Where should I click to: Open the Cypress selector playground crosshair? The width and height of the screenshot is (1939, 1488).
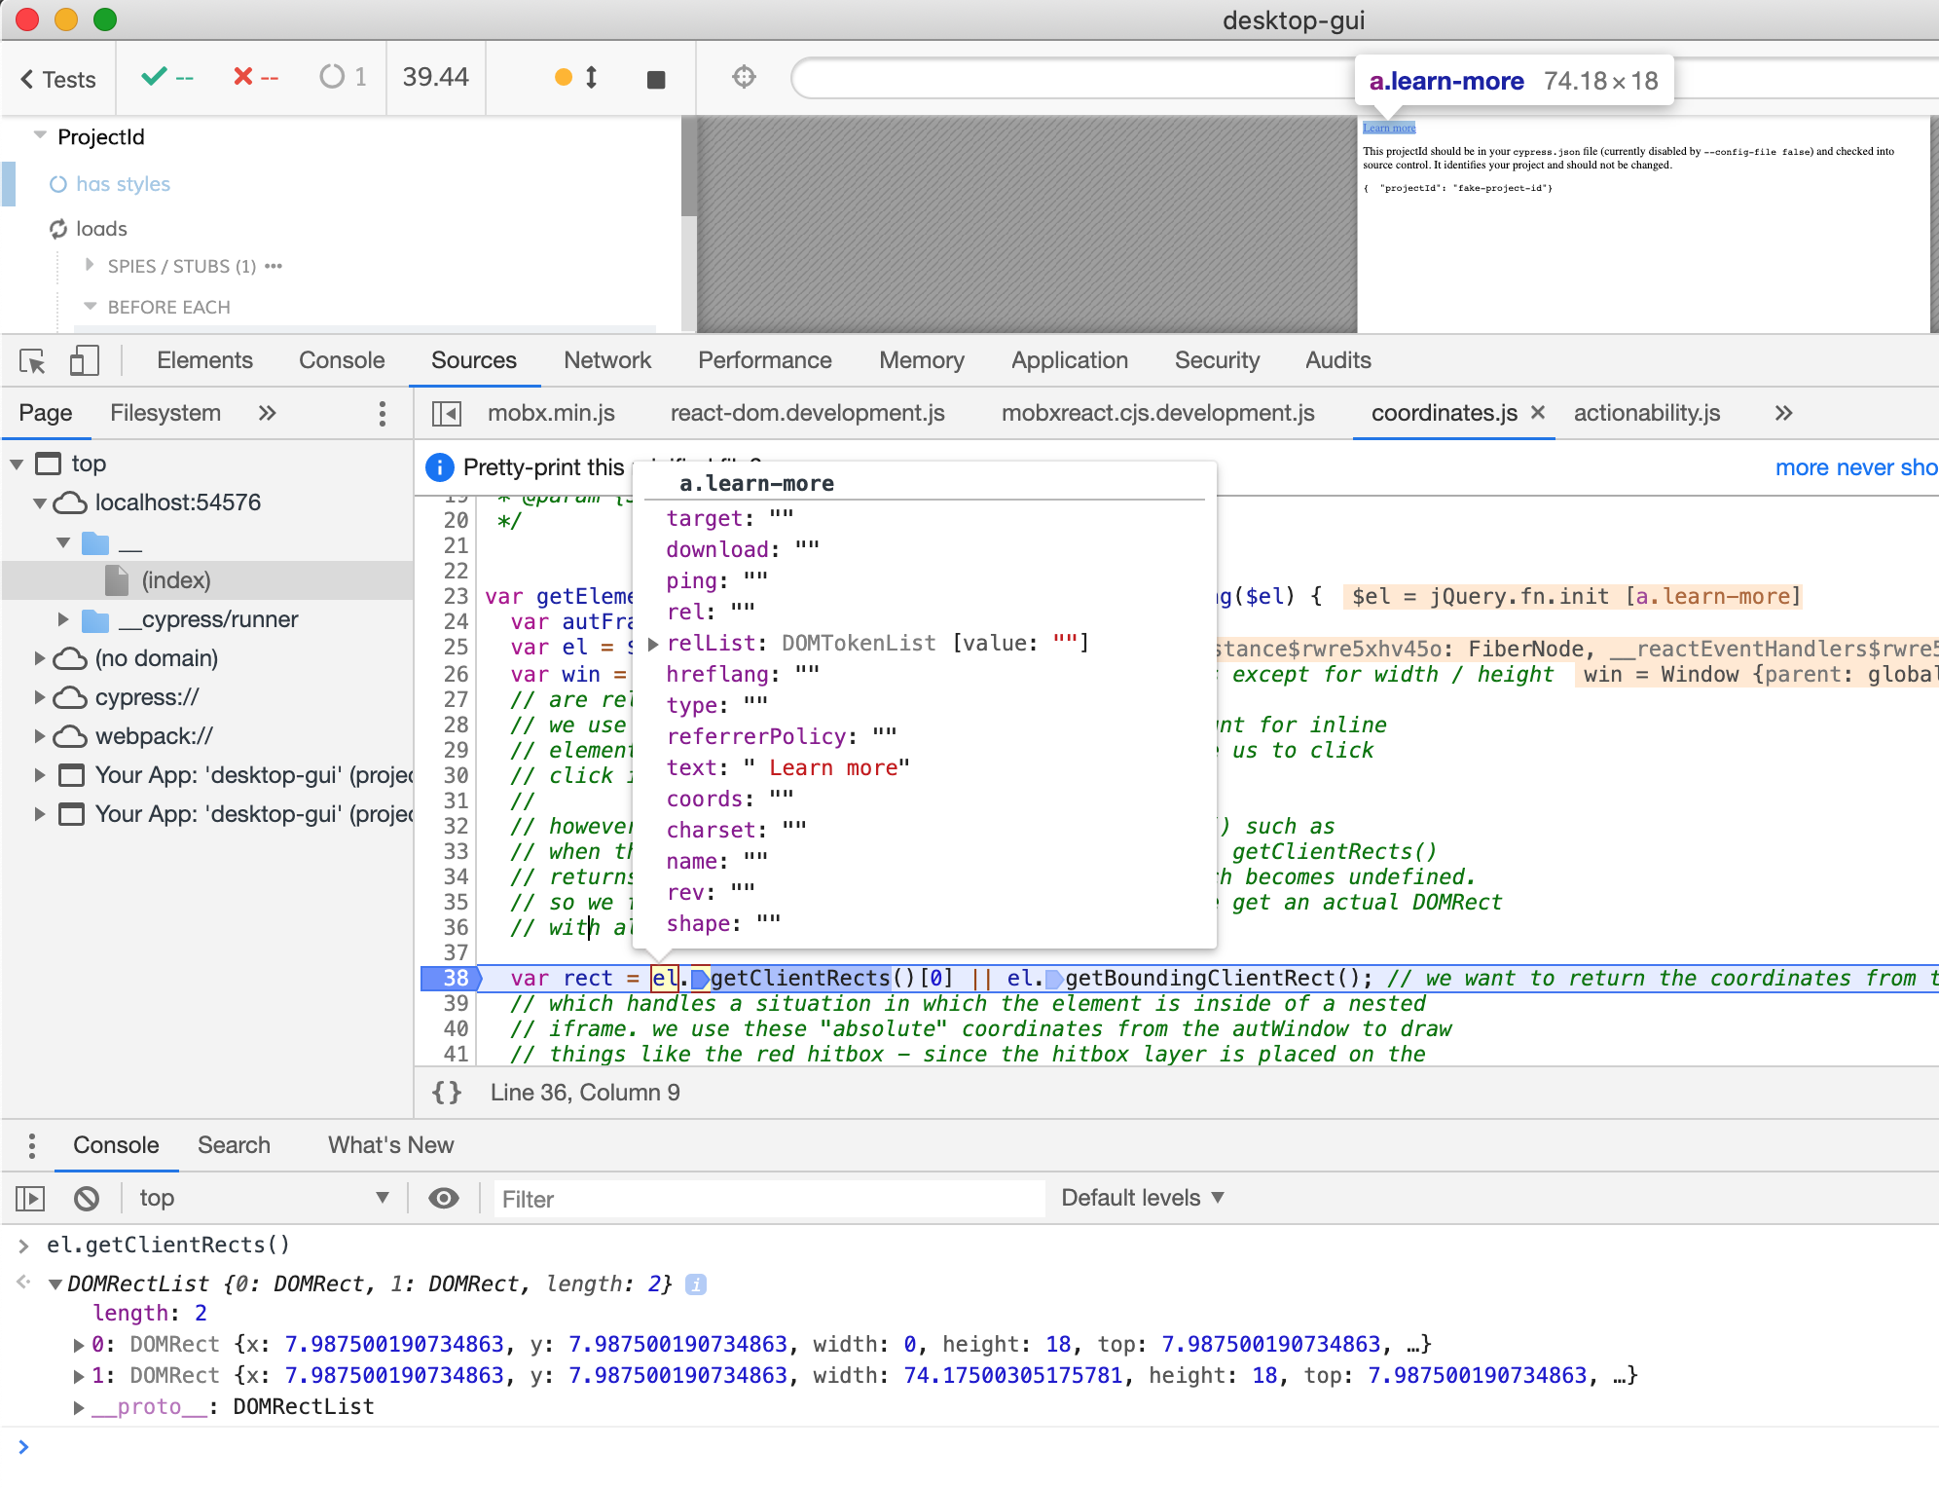click(744, 77)
